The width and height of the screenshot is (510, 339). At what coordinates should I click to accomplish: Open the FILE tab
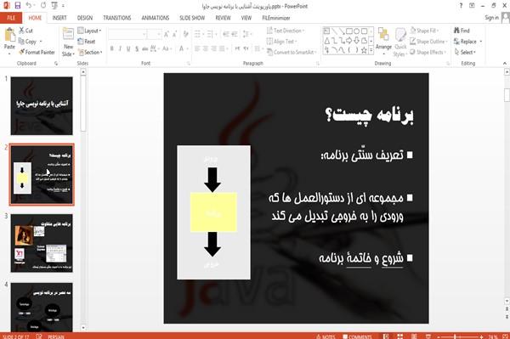(x=11, y=18)
